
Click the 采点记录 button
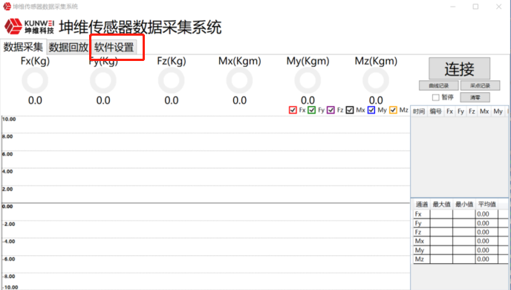[x=480, y=86]
